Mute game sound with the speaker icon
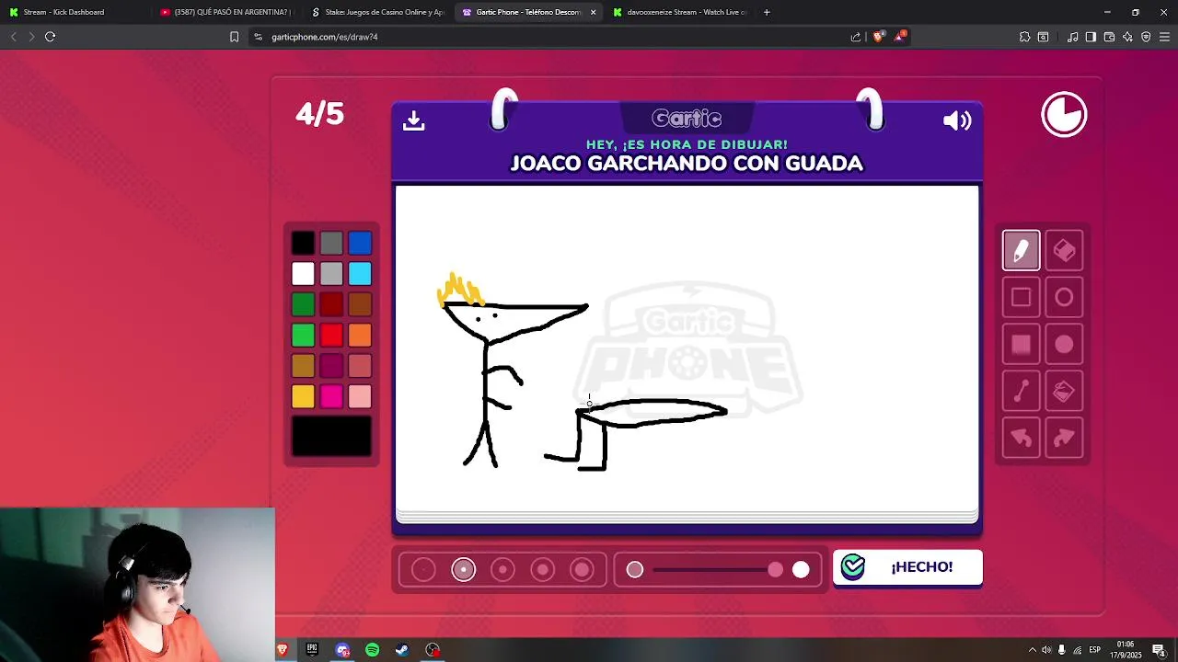 pyautogui.click(x=957, y=120)
